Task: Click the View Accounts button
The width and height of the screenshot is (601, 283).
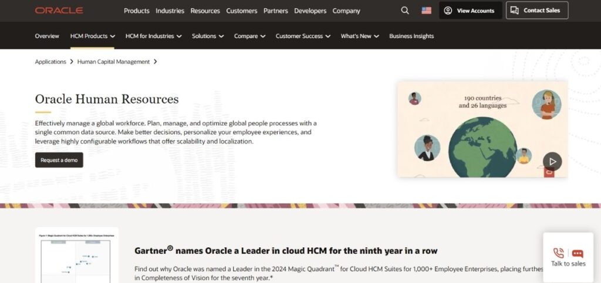Action: (x=470, y=11)
